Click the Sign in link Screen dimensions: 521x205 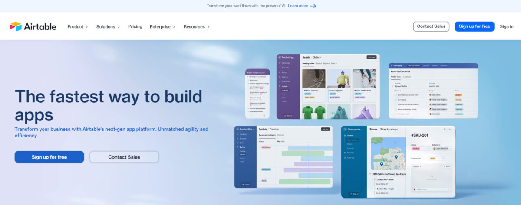click(507, 26)
